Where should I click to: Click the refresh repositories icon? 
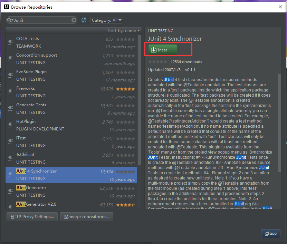click(84, 20)
